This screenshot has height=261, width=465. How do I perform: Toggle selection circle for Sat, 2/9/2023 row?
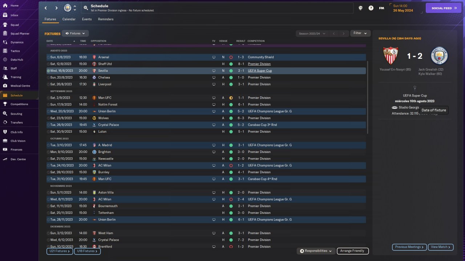[48, 98]
